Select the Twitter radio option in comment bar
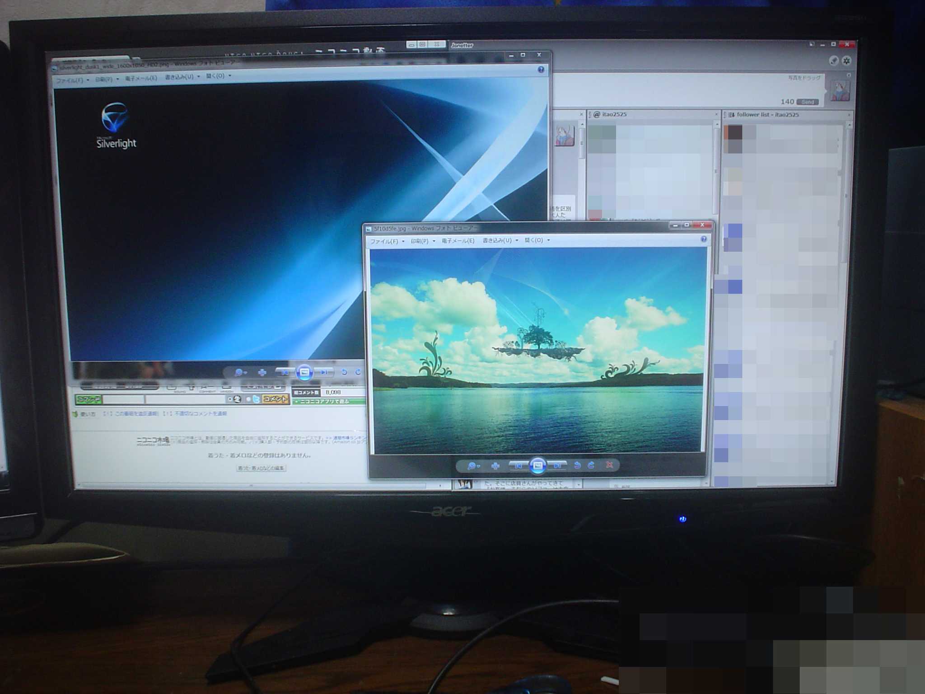 [x=248, y=399]
